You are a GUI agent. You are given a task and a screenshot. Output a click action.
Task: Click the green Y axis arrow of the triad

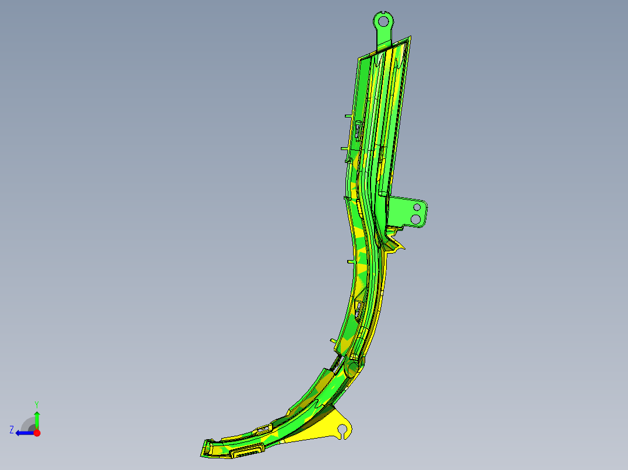(x=37, y=420)
